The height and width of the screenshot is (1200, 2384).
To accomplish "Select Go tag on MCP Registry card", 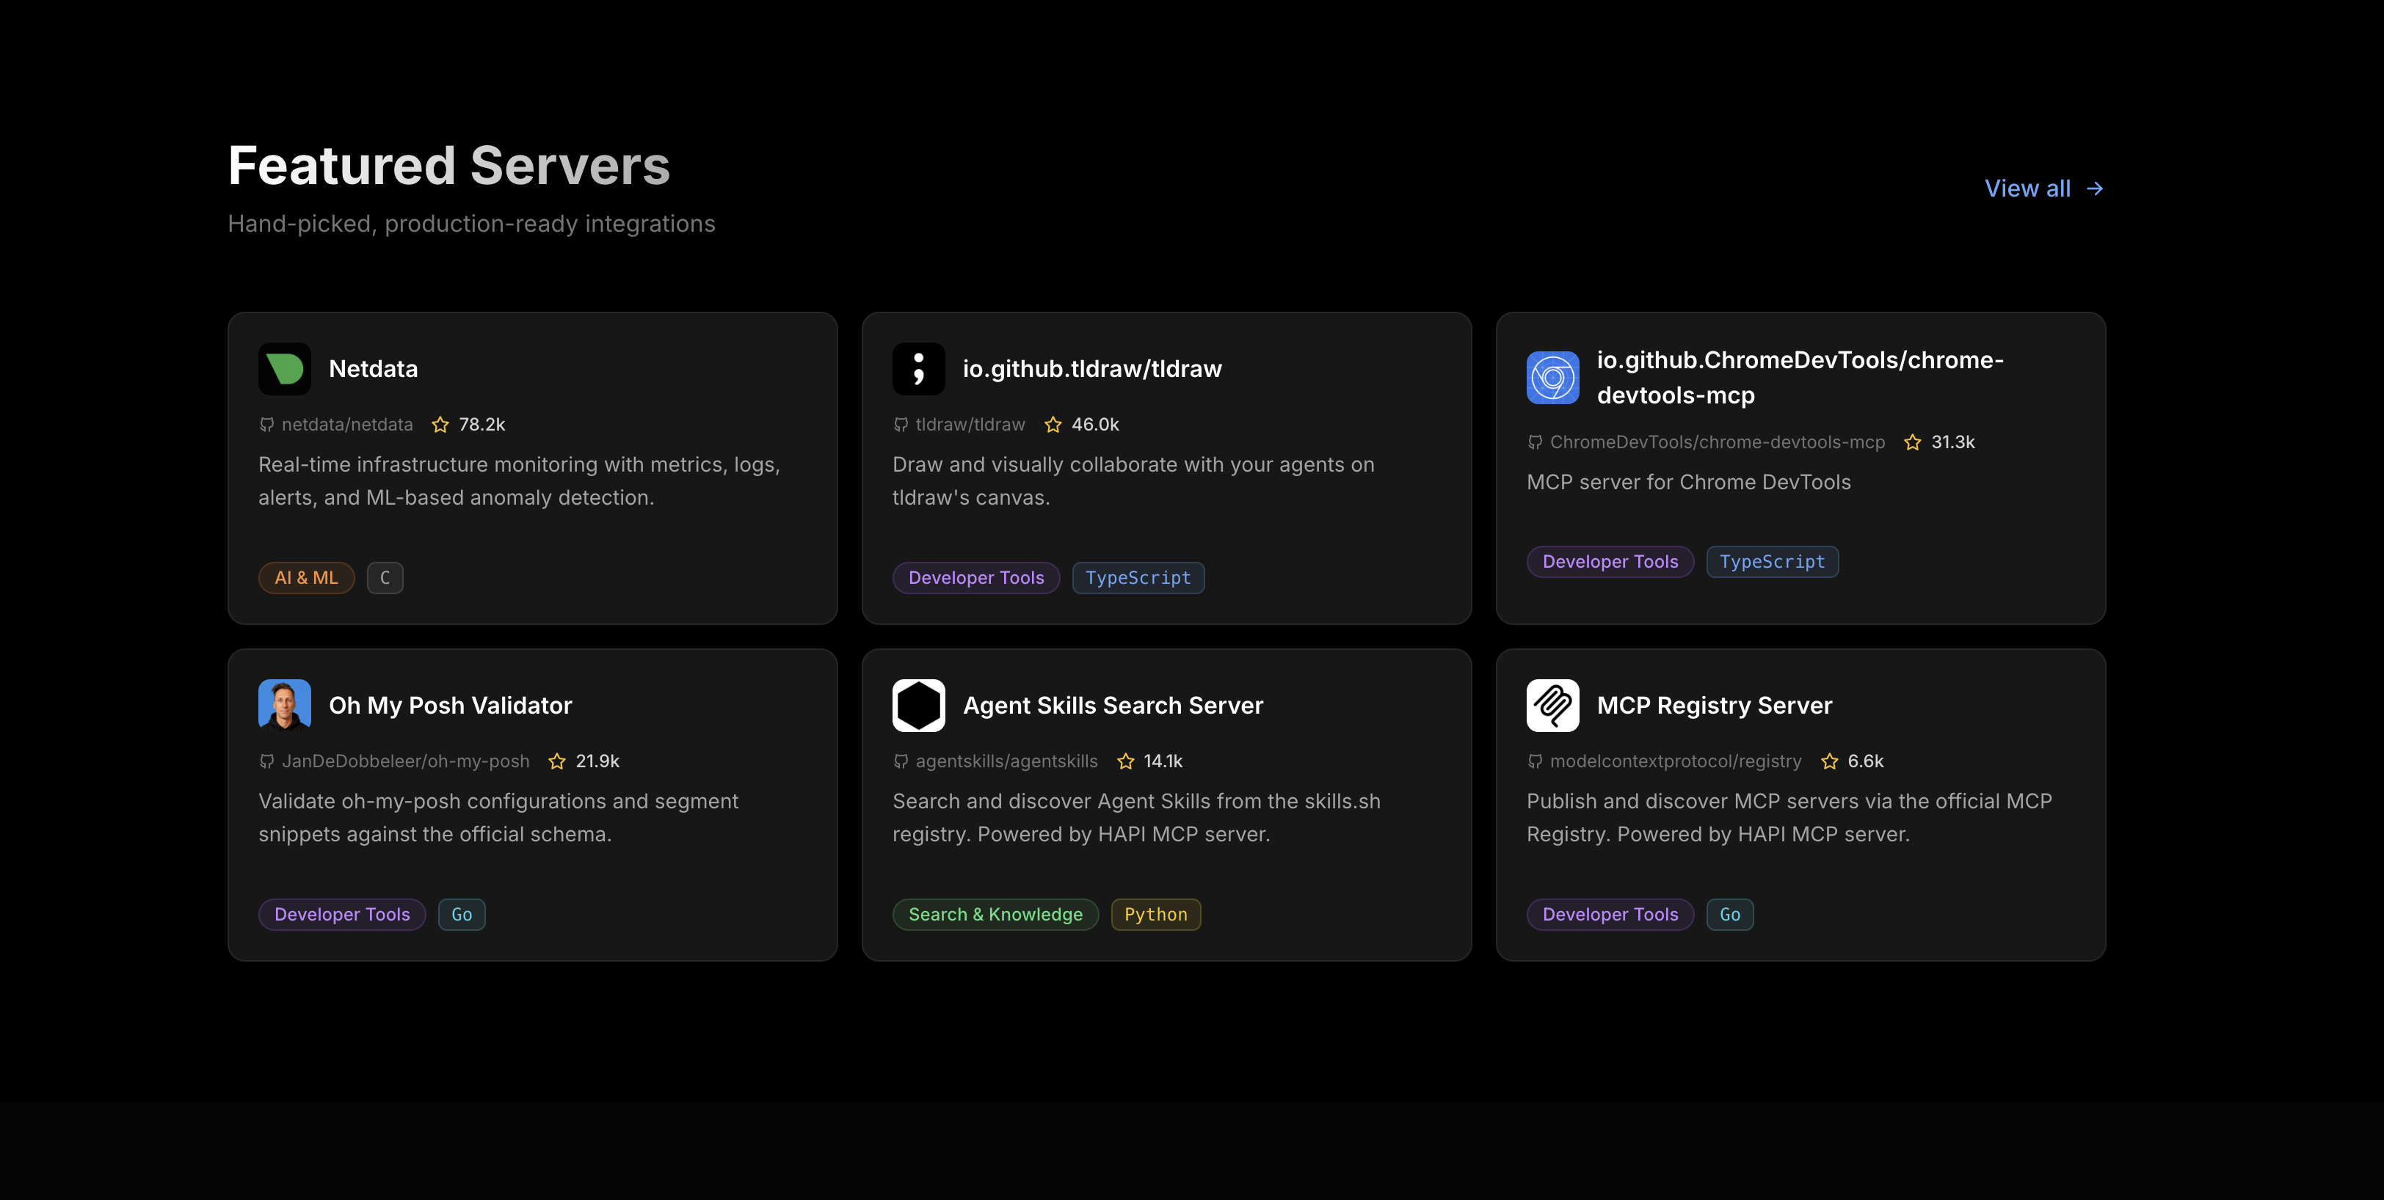I will pyautogui.click(x=1730, y=915).
